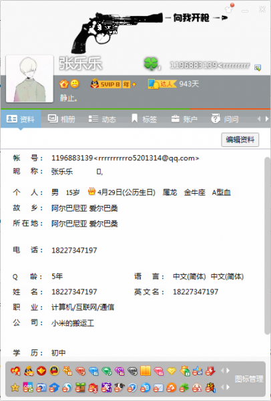Click the purple diamond icon in tray
The height and width of the screenshot is (401, 271).
[x=119, y=371]
